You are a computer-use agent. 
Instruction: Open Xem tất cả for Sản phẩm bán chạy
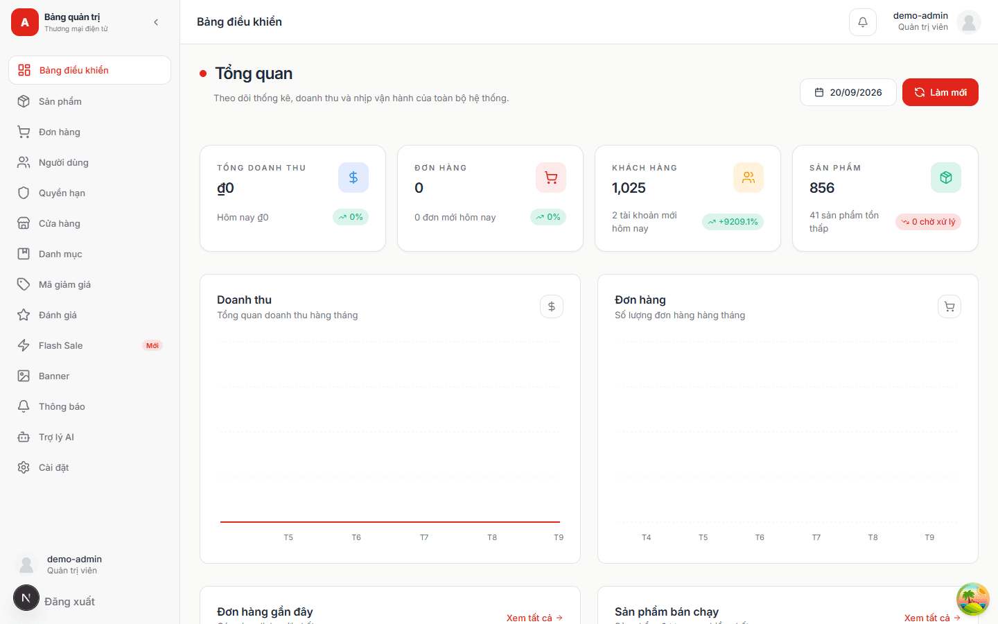(932, 618)
